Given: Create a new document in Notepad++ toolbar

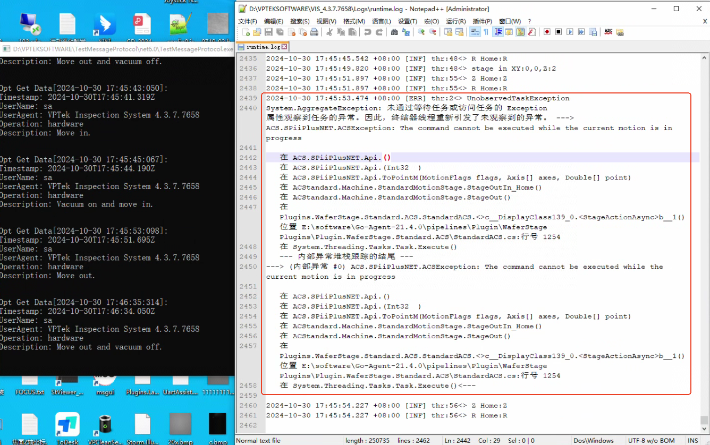Looking at the screenshot, I should coord(246,32).
